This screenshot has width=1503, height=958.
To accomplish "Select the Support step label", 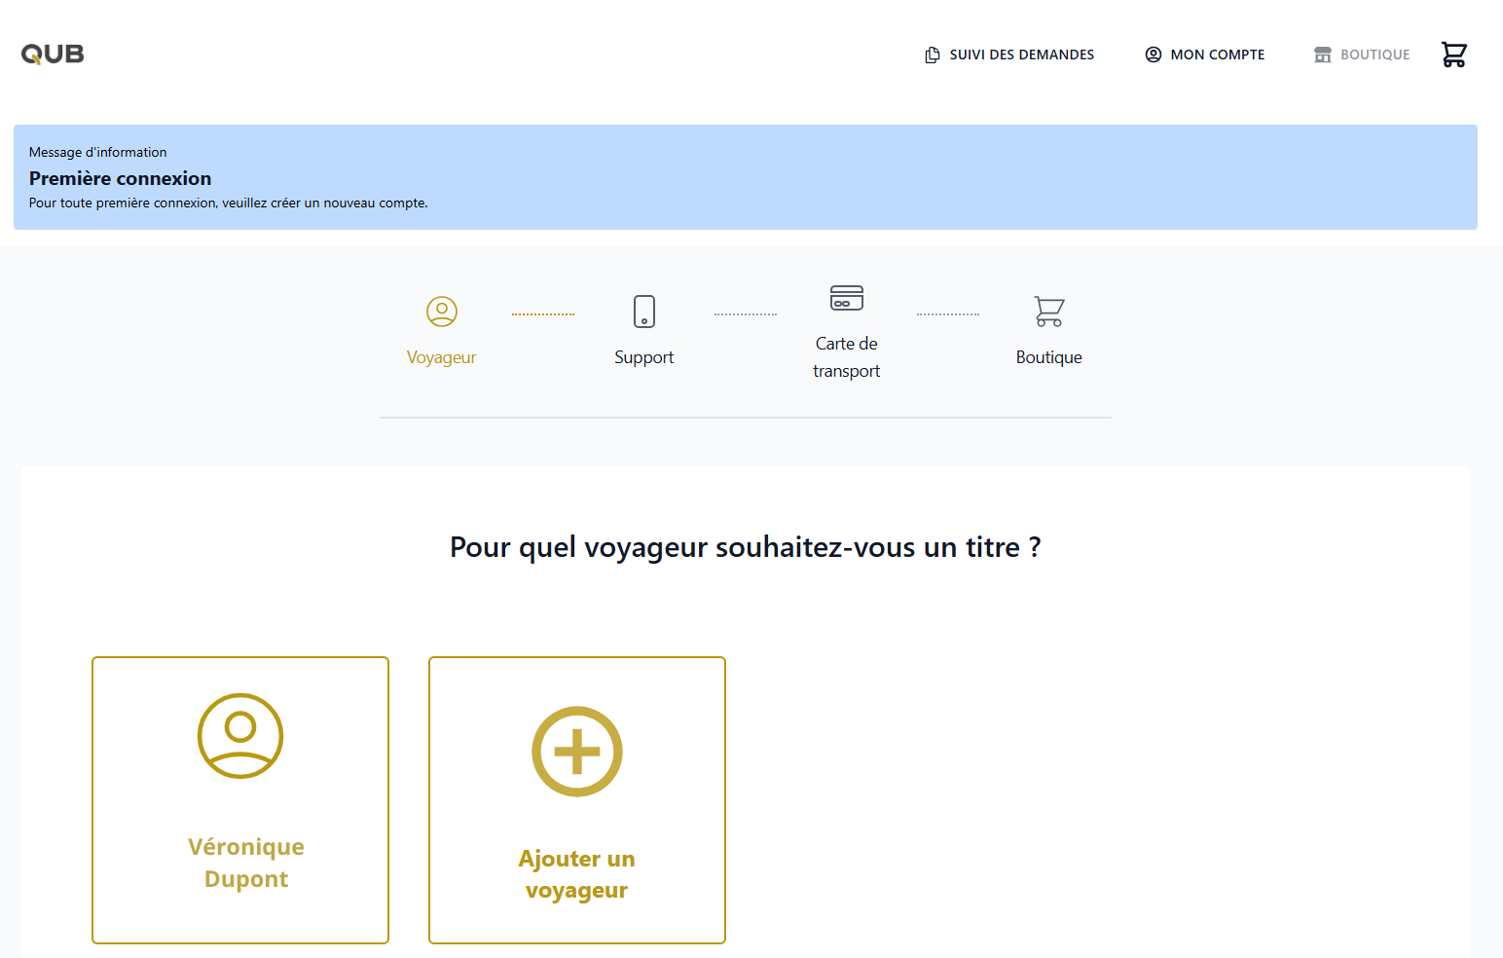I will (644, 357).
